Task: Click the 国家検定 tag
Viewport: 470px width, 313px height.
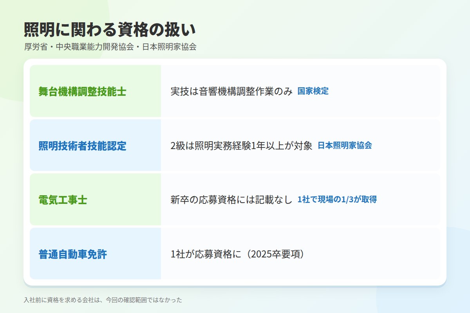Action: [x=313, y=92]
